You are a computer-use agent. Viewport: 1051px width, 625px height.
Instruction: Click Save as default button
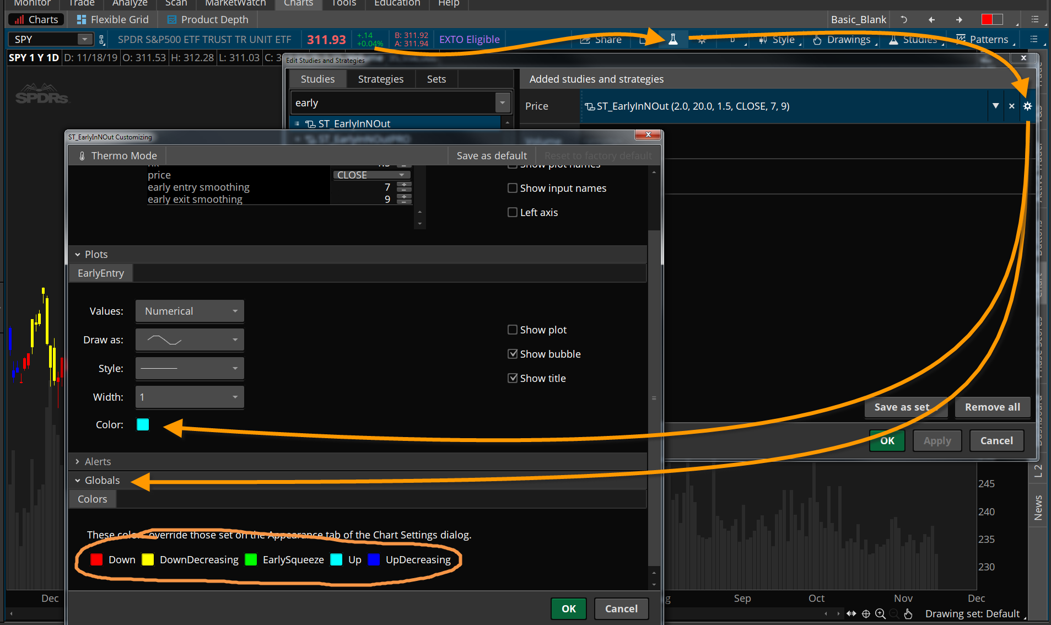click(x=492, y=155)
